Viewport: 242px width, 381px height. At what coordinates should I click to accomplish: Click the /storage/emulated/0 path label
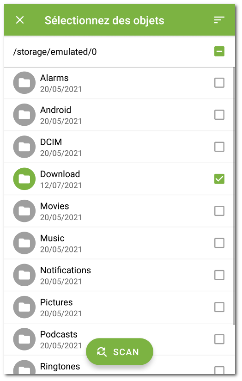[x=55, y=52]
